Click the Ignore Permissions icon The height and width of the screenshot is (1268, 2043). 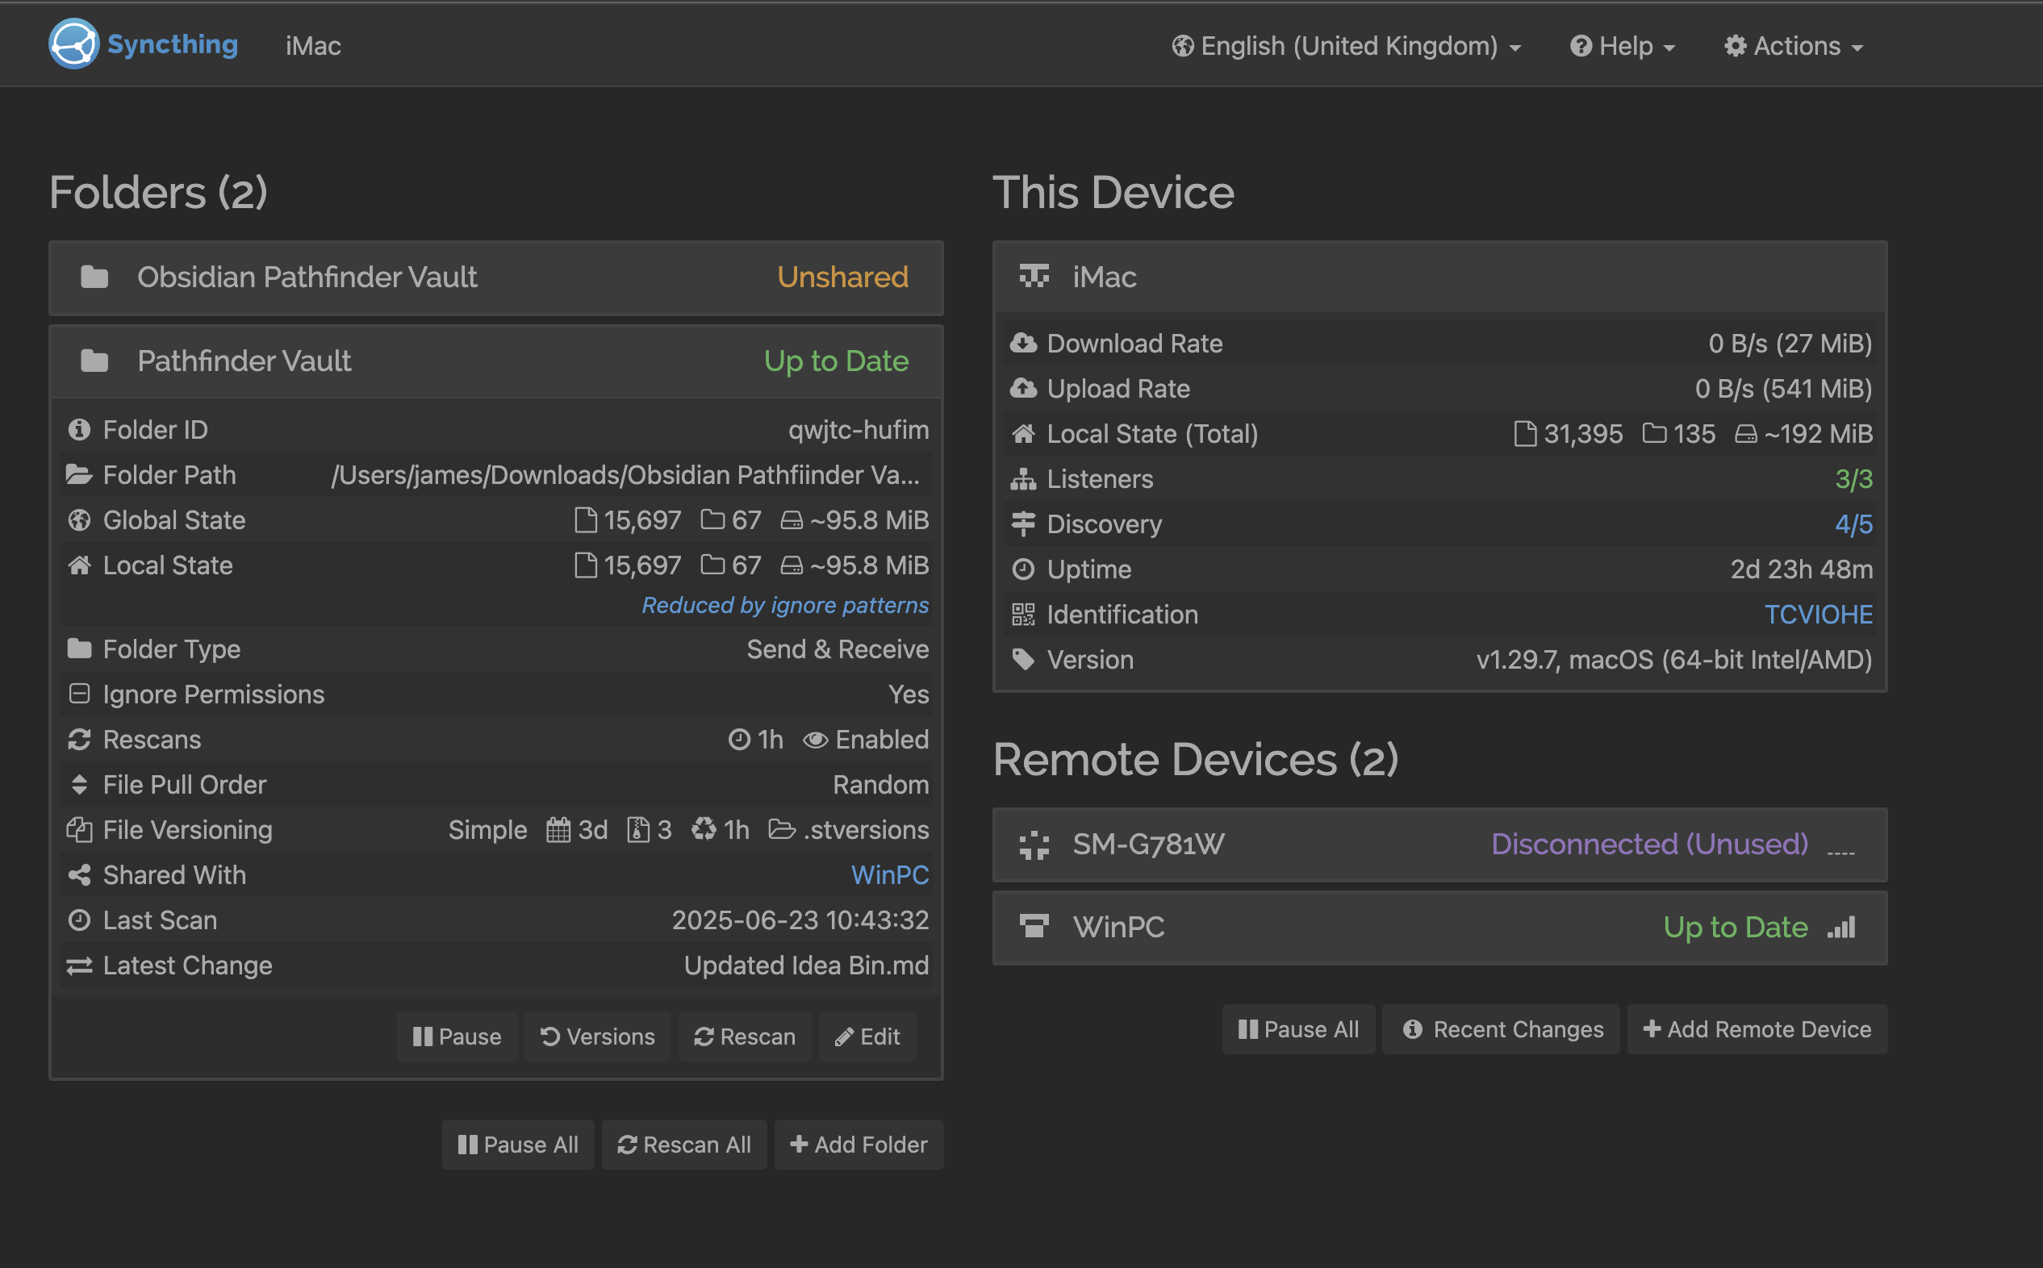(79, 694)
